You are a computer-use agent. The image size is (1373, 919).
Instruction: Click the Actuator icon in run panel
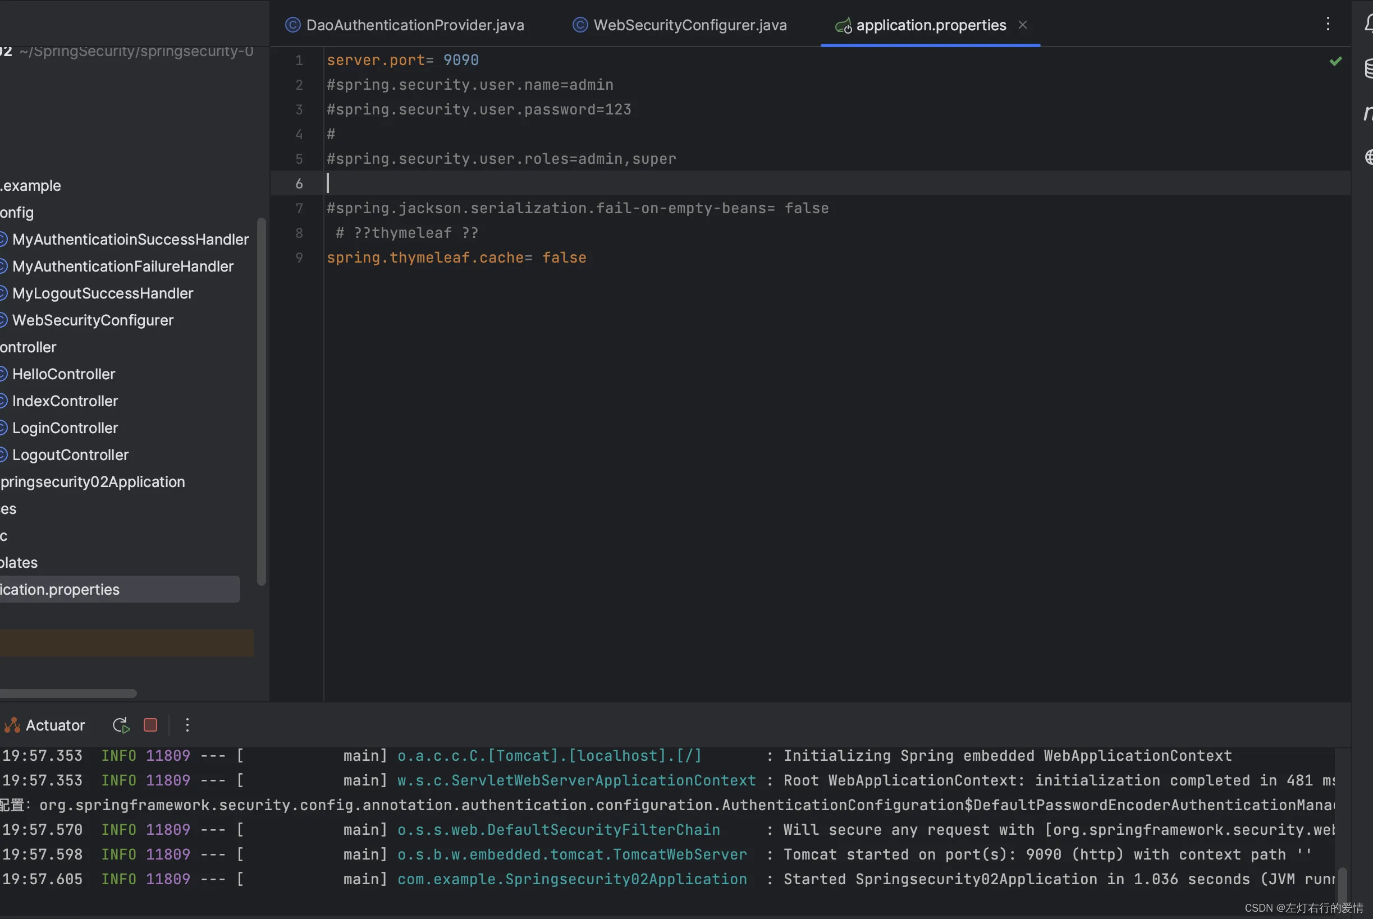[12, 725]
